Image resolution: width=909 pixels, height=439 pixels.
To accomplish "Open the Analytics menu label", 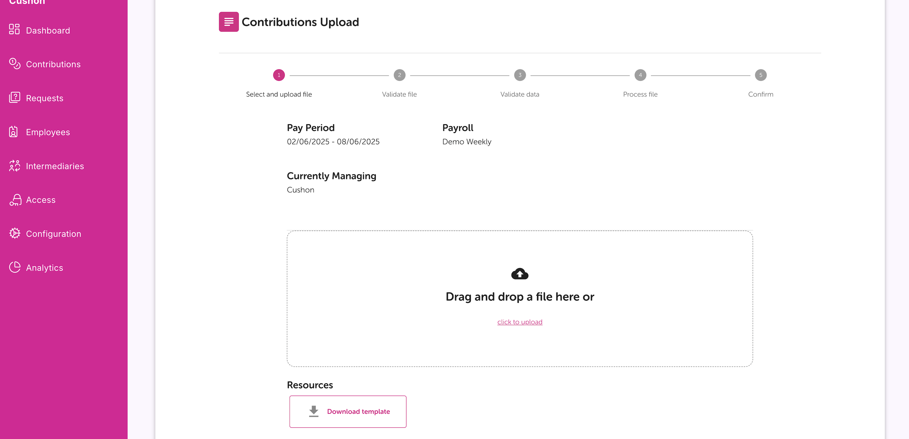I will [44, 268].
